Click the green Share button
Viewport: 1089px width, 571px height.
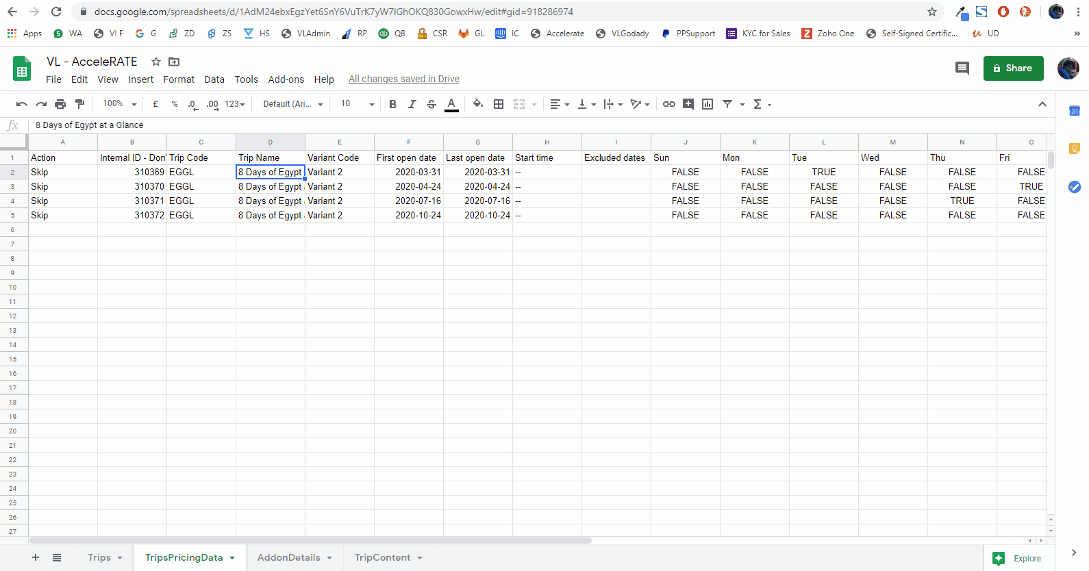pyautogui.click(x=1013, y=68)
